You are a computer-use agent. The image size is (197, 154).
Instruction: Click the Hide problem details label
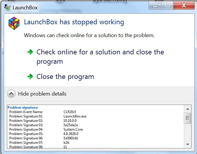[x=42, y=94]
